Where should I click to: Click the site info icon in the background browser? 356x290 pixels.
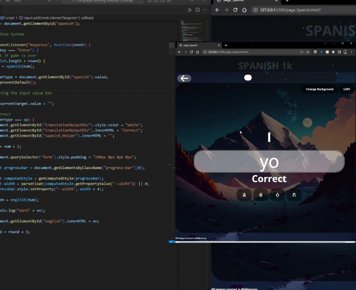(256, 10)
